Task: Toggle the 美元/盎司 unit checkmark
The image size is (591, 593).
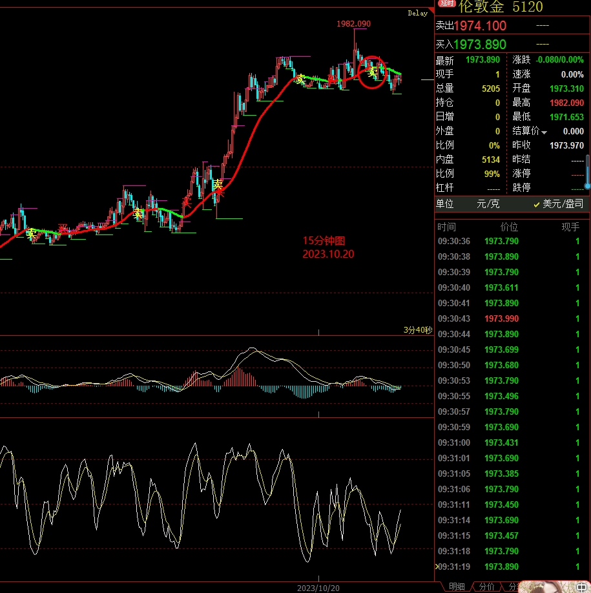Action: 536,203
